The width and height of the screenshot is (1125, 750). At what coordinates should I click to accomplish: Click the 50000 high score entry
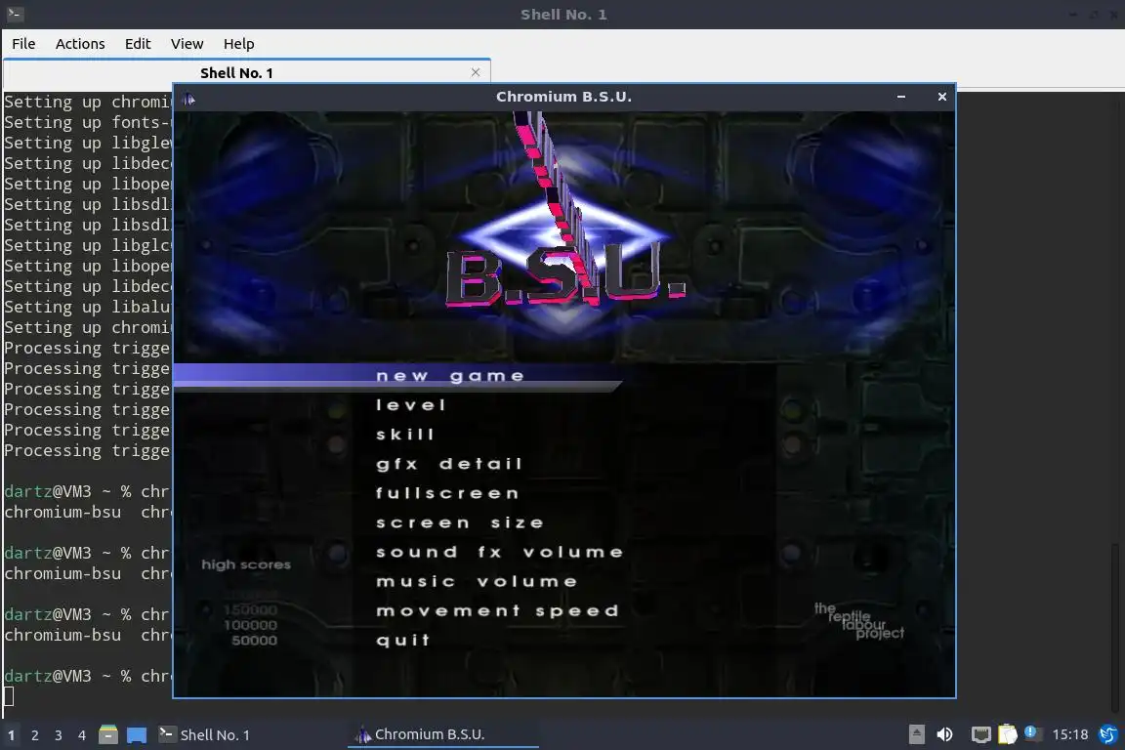click(x=254, y=641)
